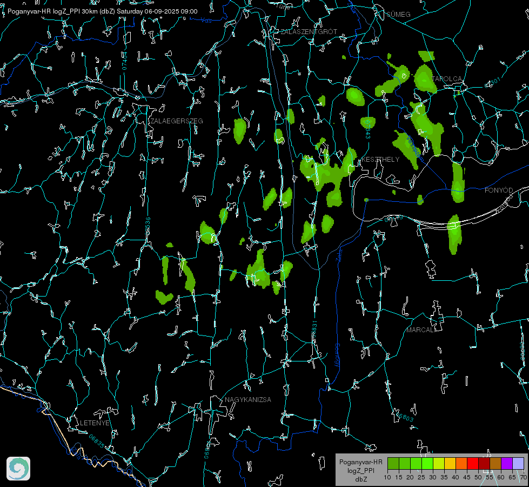
Task: Click the NAGYKANIZSA city label
Action: point(248,400)
